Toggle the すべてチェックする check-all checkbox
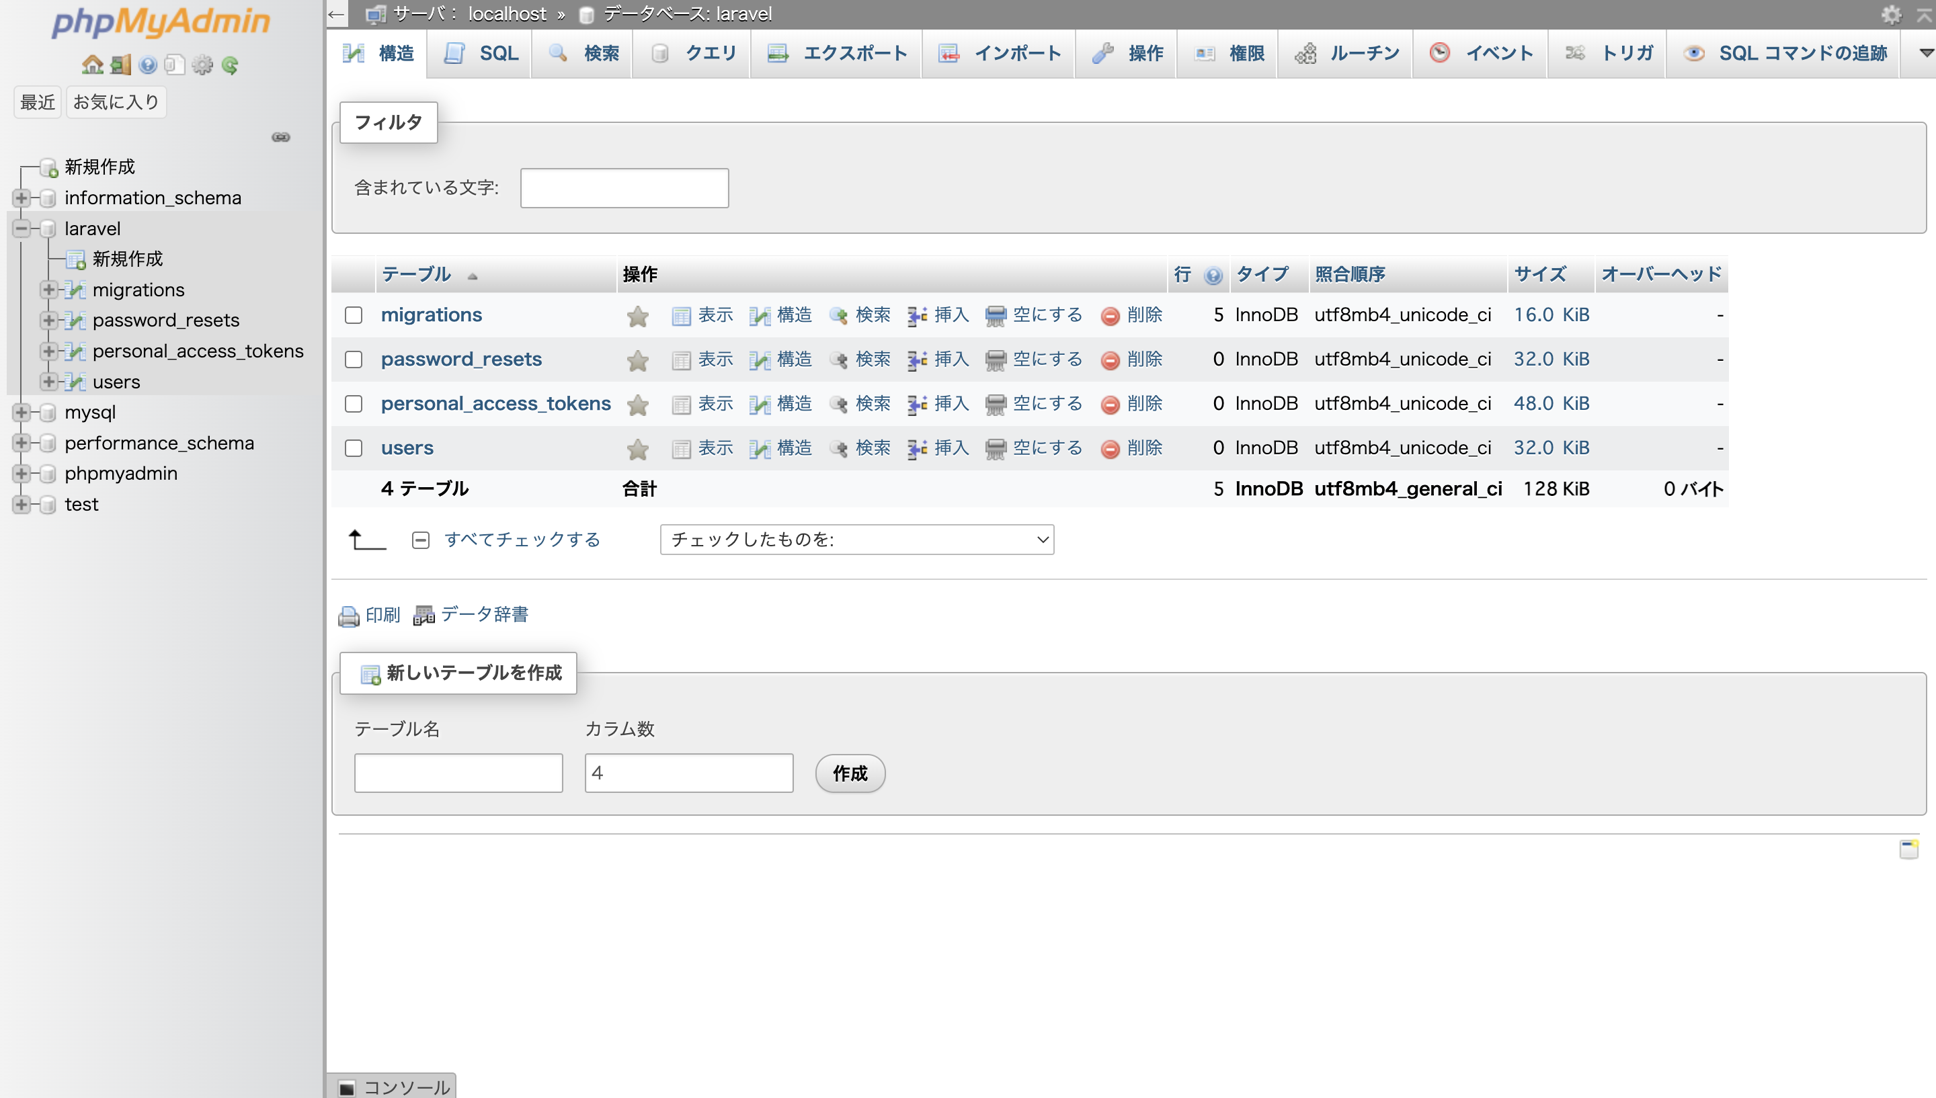The height and width of the screenshot is (1098, 1936). tap(421, 540)
